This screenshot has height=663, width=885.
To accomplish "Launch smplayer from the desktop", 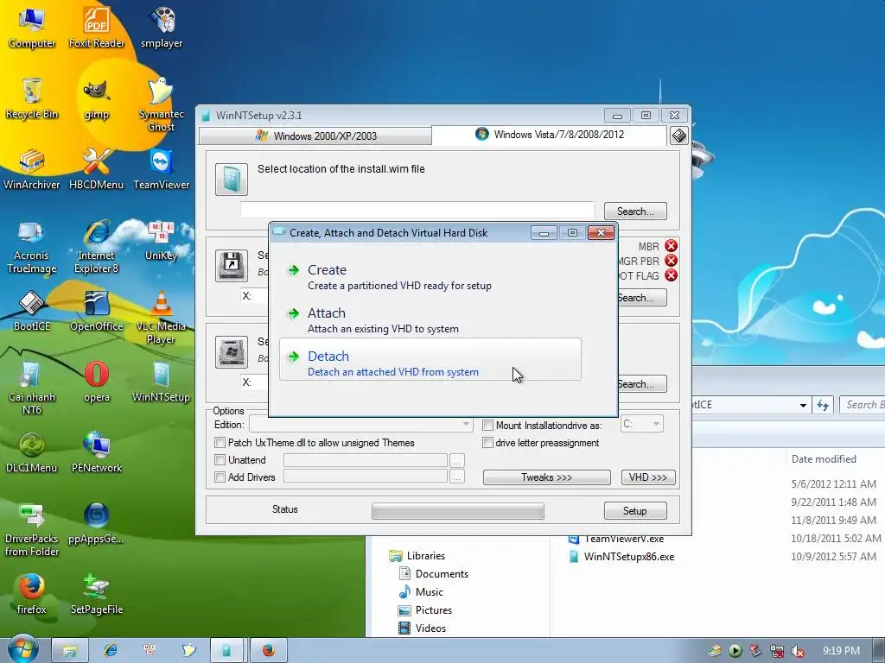I will (162, 28).
